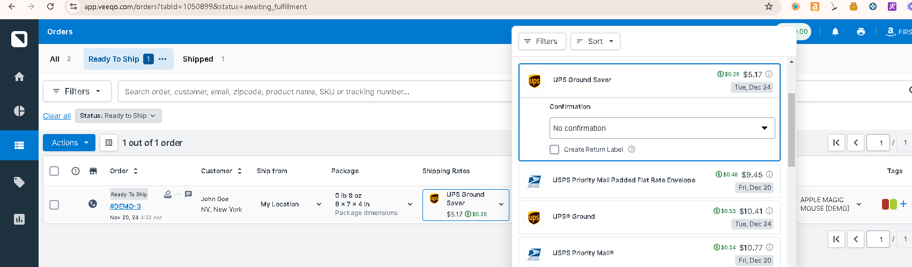
Task: Click the red tag color swatch
Action: pos(885,204)
